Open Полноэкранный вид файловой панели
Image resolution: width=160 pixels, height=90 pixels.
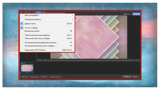47,43
